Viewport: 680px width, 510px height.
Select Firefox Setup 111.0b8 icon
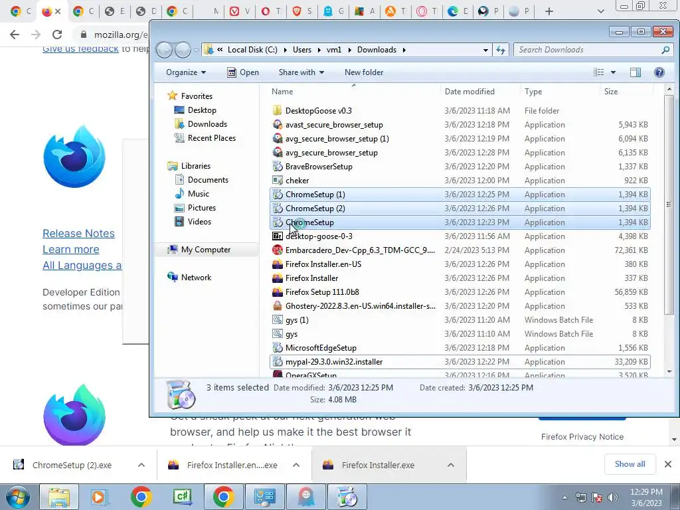(x=277, y=292)
